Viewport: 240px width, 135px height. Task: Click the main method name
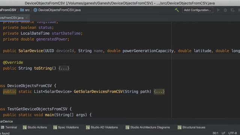49,115
